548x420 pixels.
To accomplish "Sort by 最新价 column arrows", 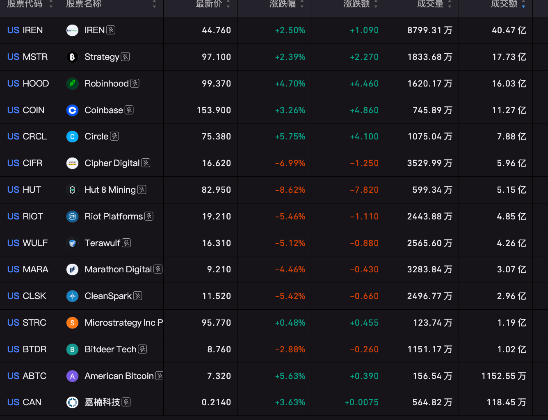I will coord(228,4).
